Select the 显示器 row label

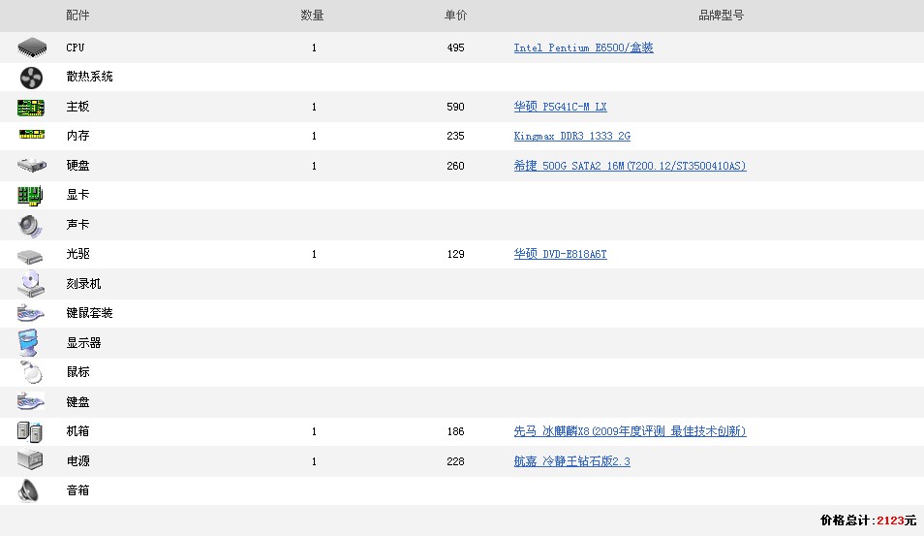coord(83,343)
